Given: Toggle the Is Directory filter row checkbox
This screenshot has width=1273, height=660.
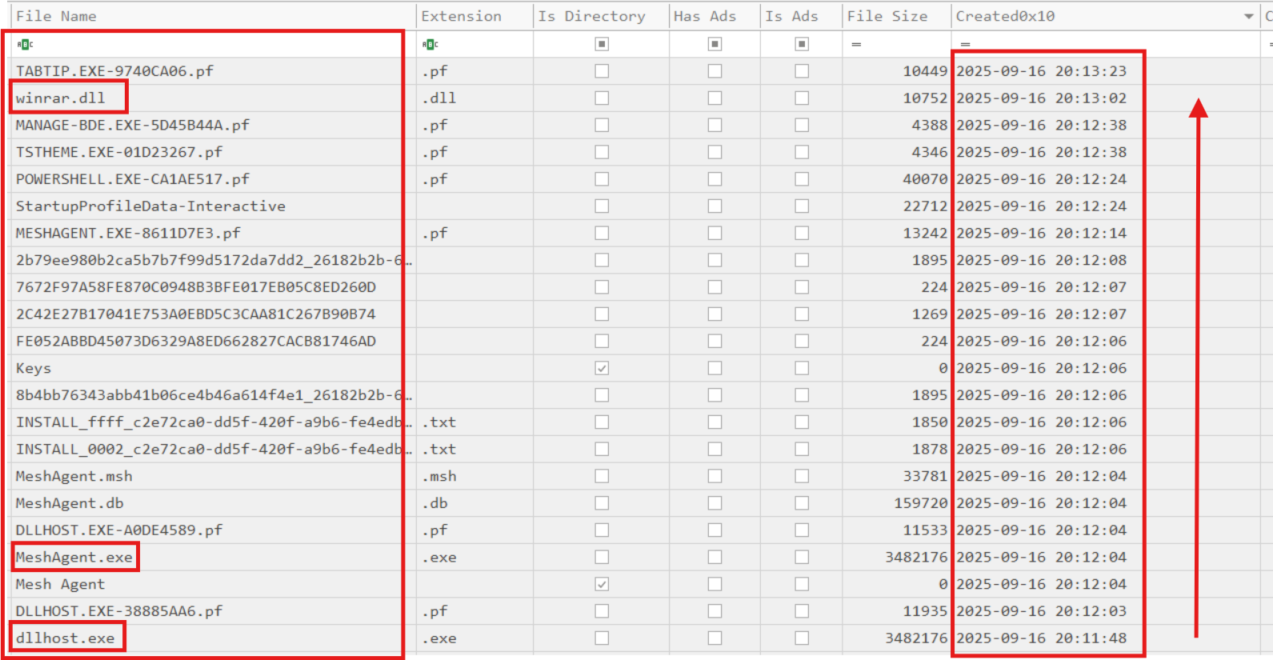Looking at the screenshot, I should click(x=602, y=44).
